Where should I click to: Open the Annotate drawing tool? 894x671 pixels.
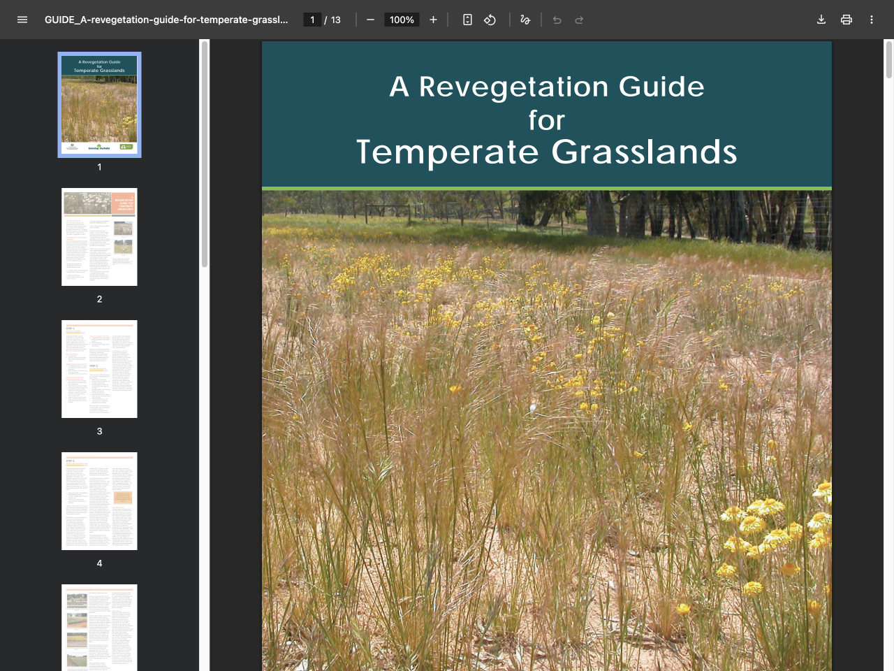(x=525, y=20)
